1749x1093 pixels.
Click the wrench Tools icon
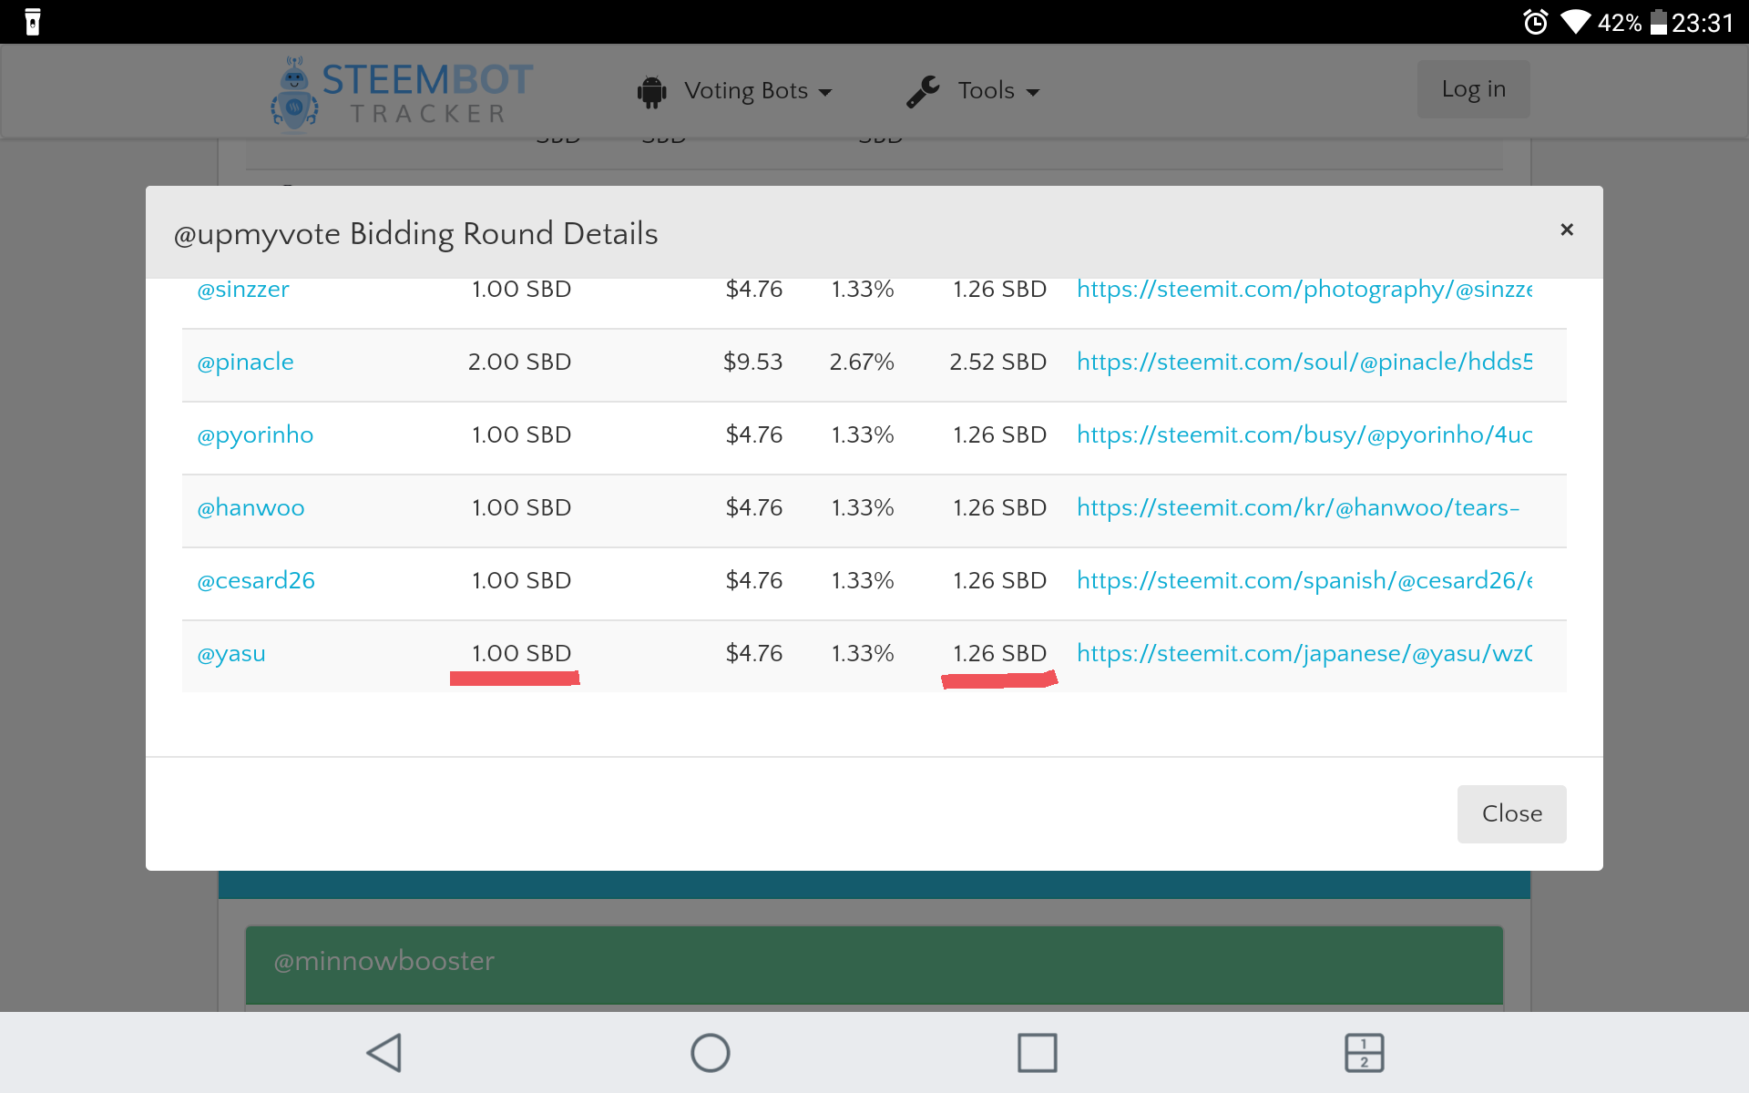pyautogui.click(x=923, y=91)
